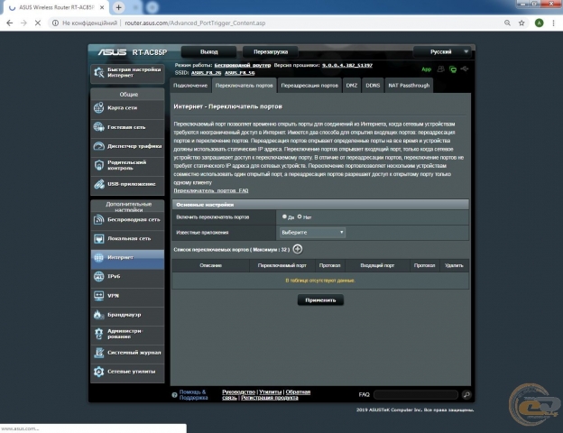Switch to Подключение tab
The width and height of the screenshot is (563, 433).
point(190,86)
